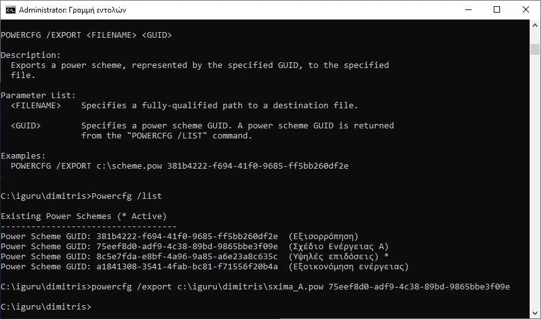Click the 'Examples:' heading text
The width and height of the screenshot is (541, 319).
[23, 155]
